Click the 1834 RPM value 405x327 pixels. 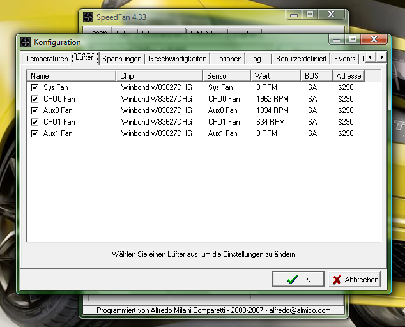coord(272,110)
